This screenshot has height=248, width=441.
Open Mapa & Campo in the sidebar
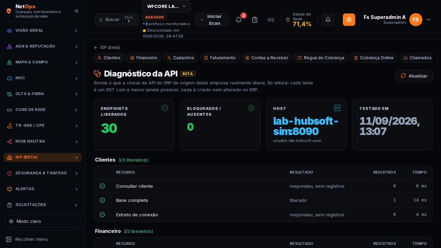[x=42, y=62]
